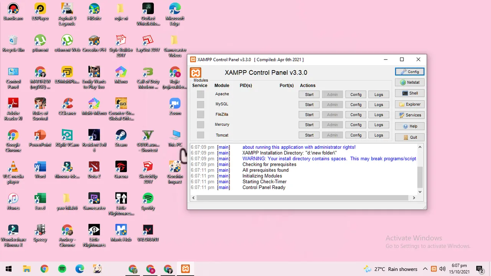Start the Tomcat module

coord(309,135)
